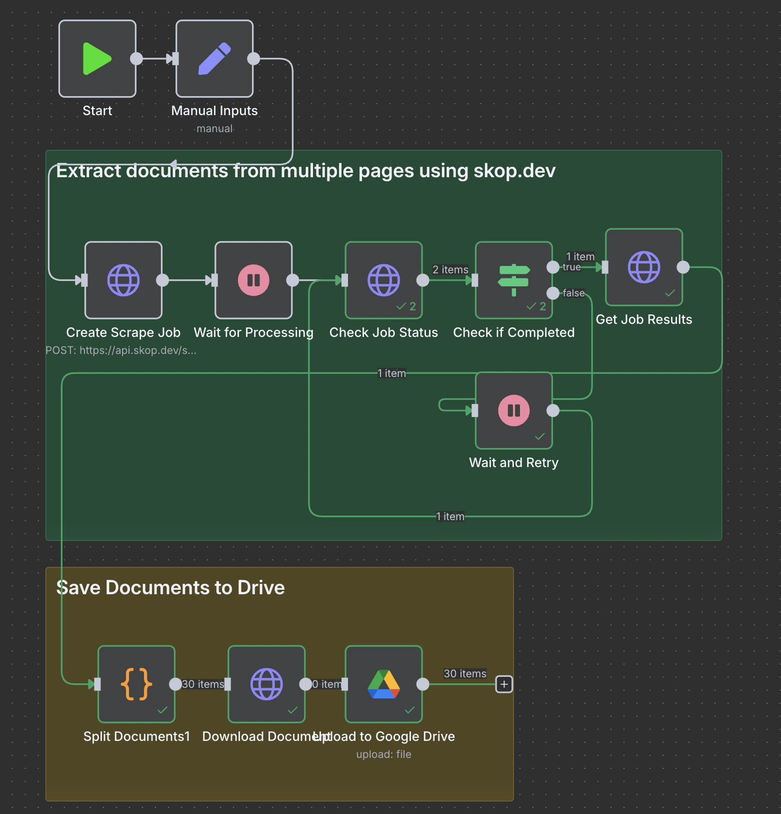781x814 pixels.
Task: Click the 'Split Documents1' label
Action: (x=136, y=736)
